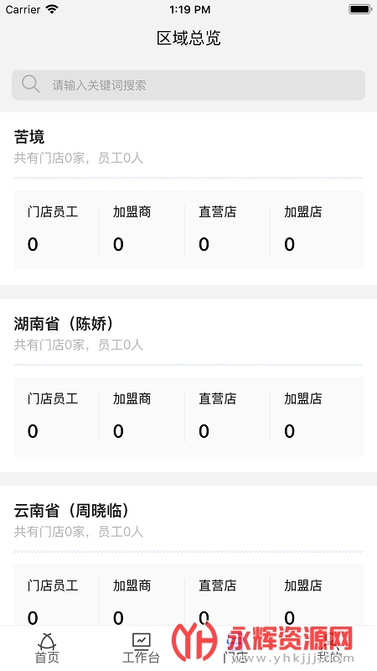
Task: Tap the 区域总览 page title
Action: pos(188,38)
